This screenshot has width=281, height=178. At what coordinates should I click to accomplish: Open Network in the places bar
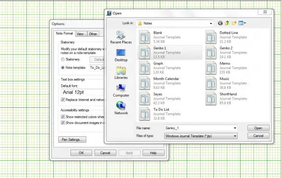tap(121, 108)
